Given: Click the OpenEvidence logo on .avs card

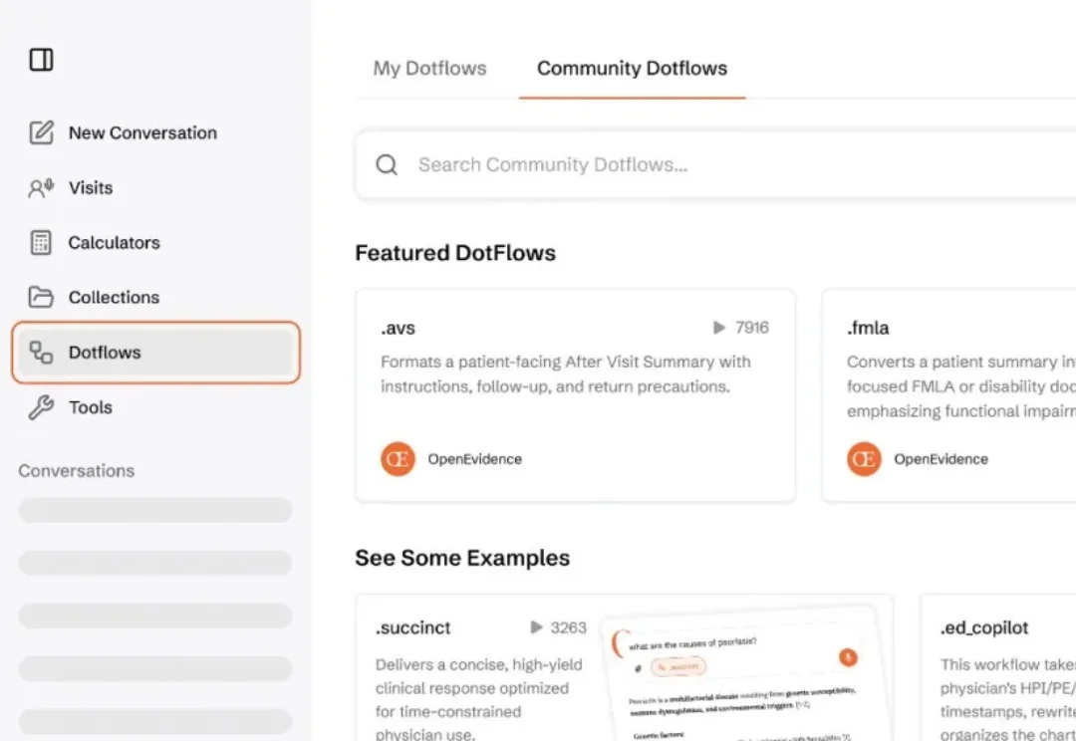Looking at the screenshot, I should click(x=398, y=459).
